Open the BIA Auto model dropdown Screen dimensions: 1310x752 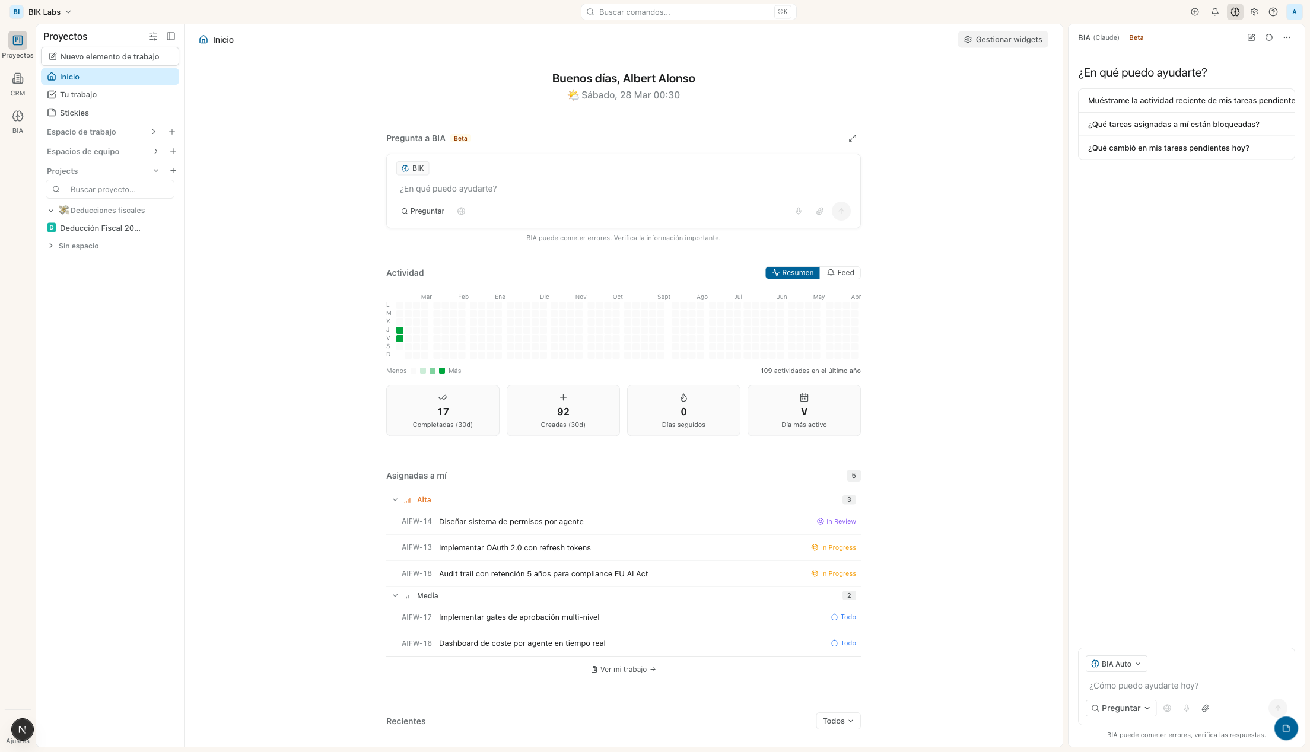coord(1116,664)
